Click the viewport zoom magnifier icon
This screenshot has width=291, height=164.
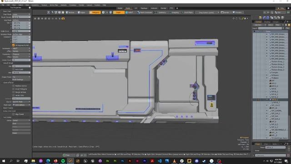[240, 19]
